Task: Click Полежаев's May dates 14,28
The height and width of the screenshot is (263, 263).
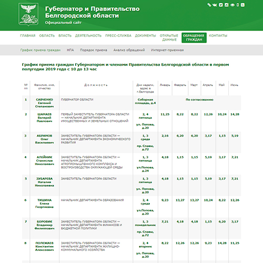Action: click(222, 243)
